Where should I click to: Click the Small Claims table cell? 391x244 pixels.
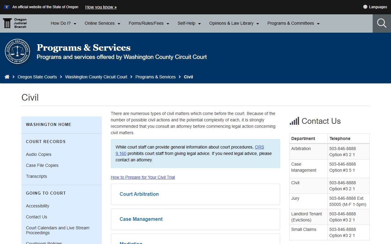coord(309,232)
